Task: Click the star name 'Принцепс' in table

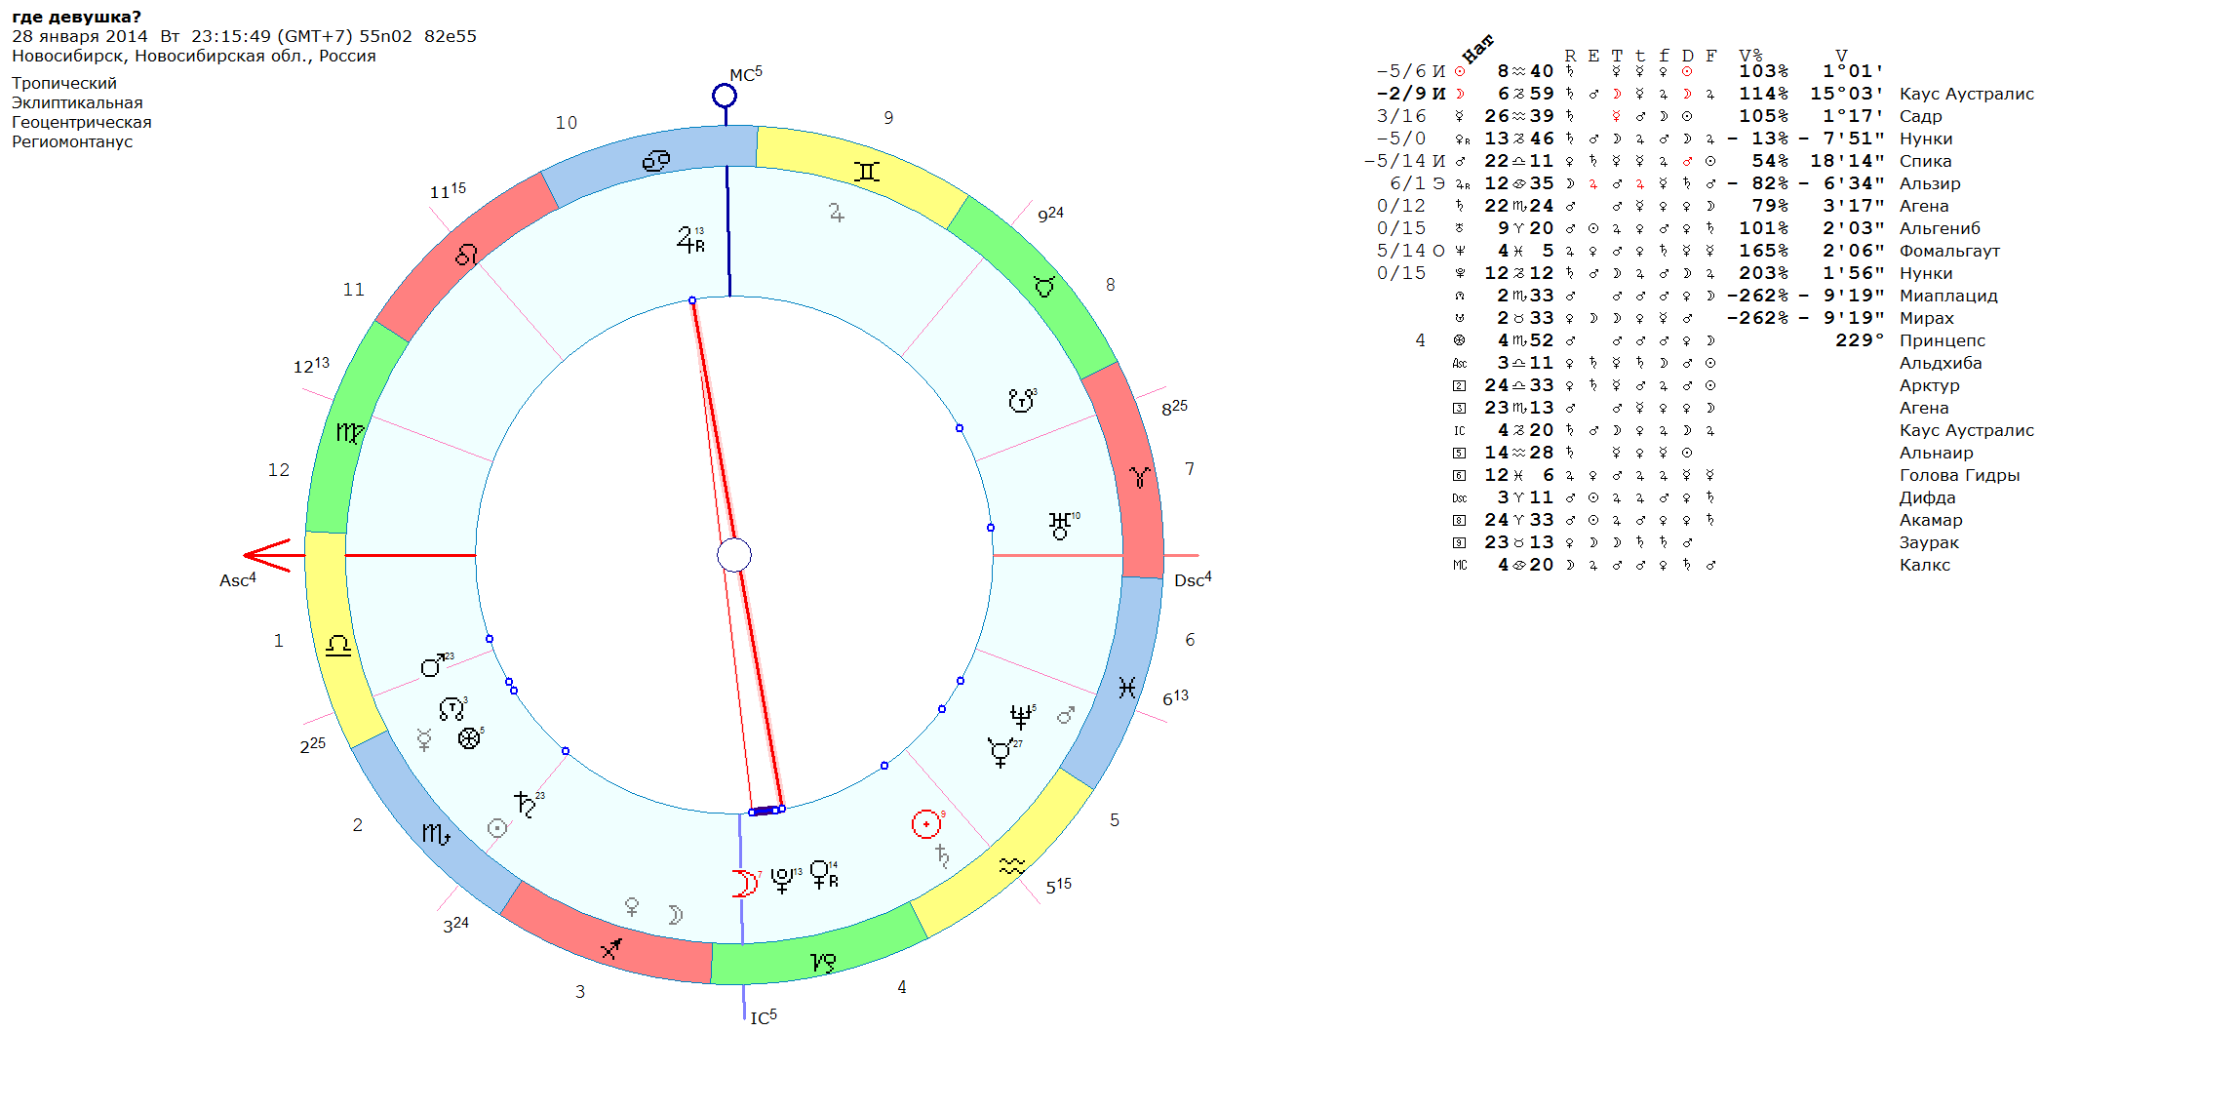Action: pos(1943,340)
